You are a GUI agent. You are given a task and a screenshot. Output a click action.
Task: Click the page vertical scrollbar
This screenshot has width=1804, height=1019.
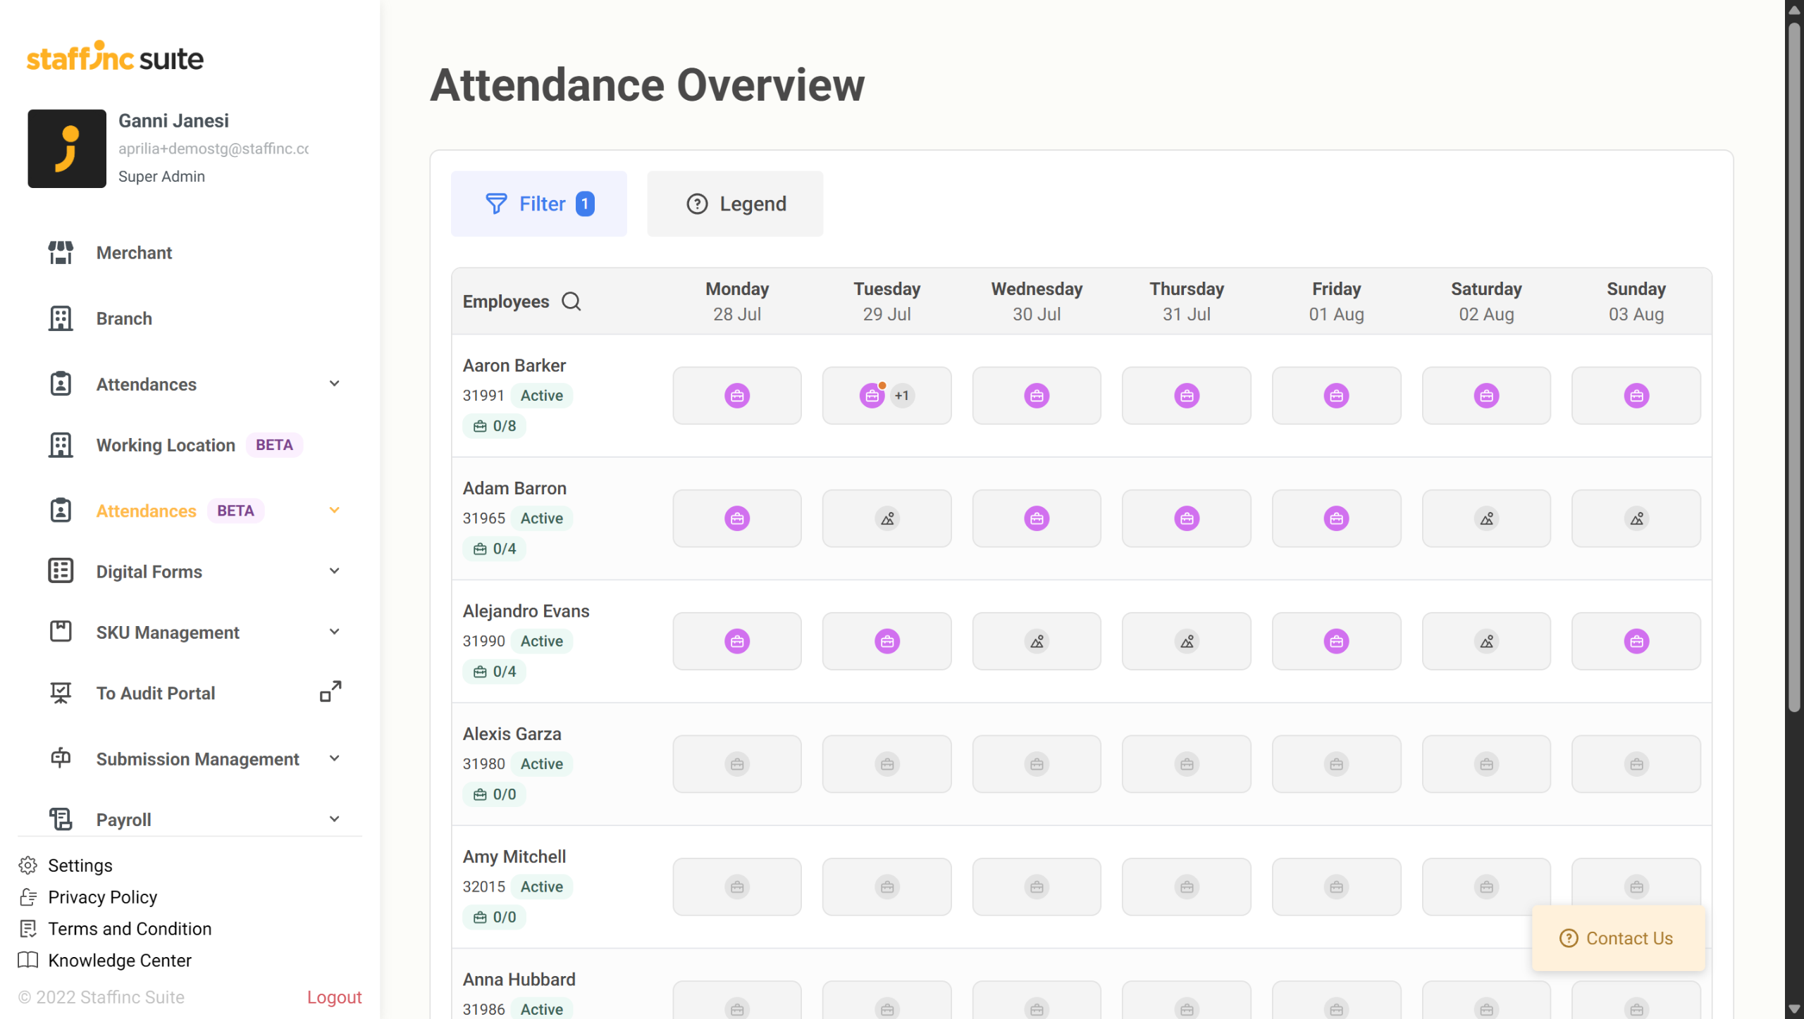(x=1794, y=352)
